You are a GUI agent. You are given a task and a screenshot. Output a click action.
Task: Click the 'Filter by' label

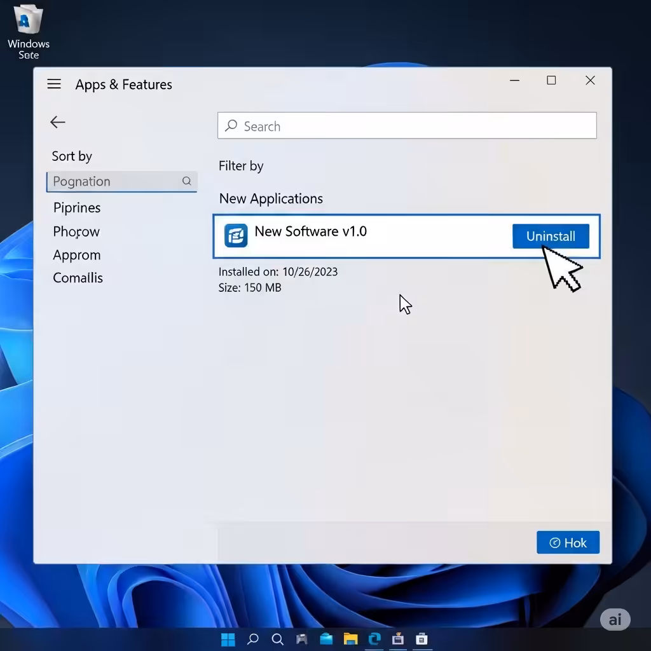[x=241, y=166]
